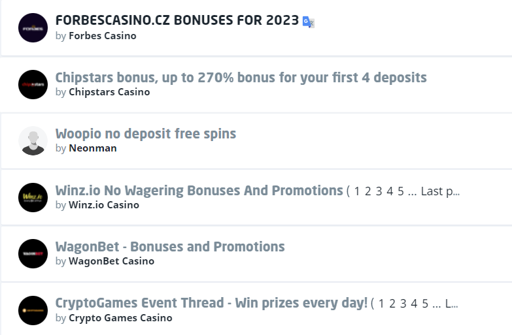Visit the Chipstars Casino author name link
512x335 pixels.
pos(109,92)
